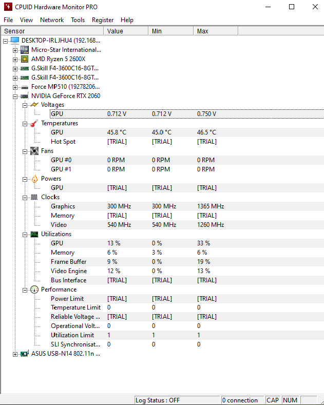
Task: Click the Force MP510 drive icon
Action: pos(25,87)
